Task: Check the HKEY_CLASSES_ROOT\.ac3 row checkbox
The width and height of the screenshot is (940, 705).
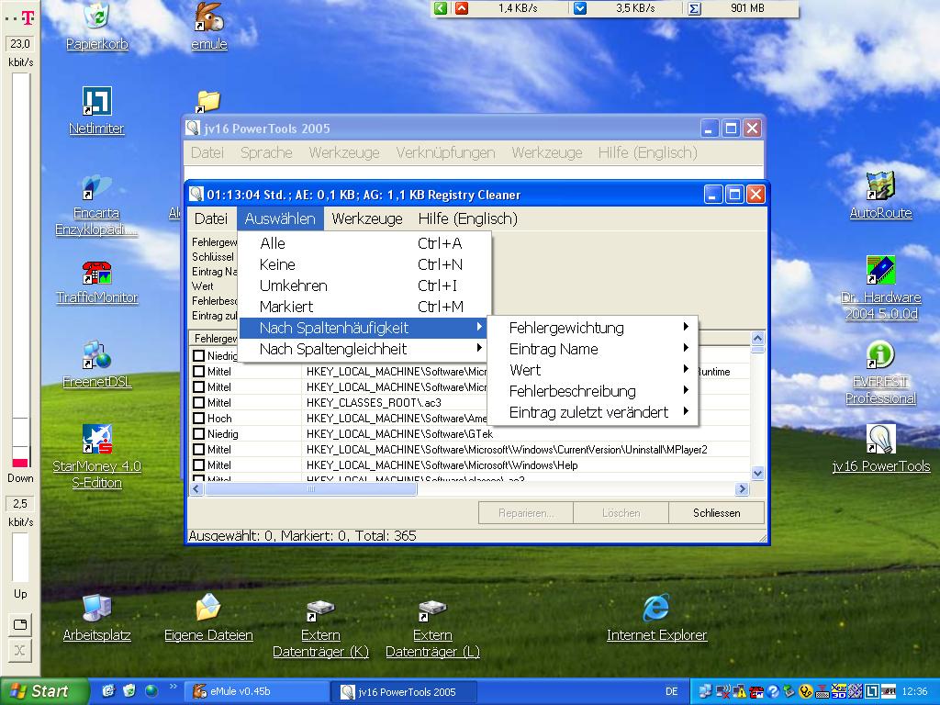Action: click(198, 402)
